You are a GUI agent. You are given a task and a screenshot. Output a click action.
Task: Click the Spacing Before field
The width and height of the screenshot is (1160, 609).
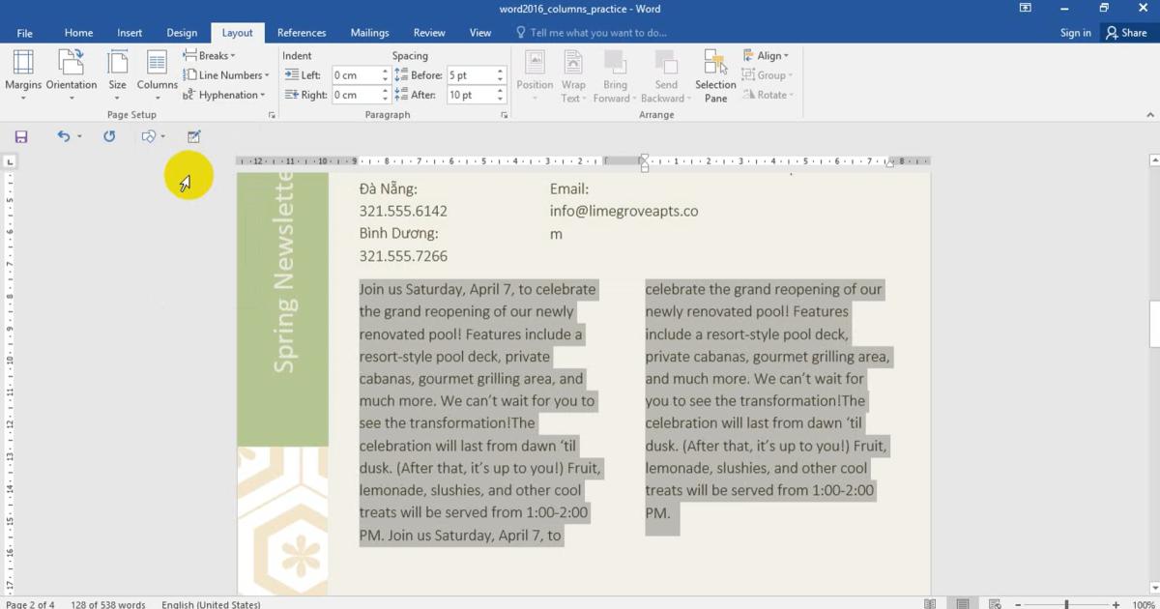[470, 75]
